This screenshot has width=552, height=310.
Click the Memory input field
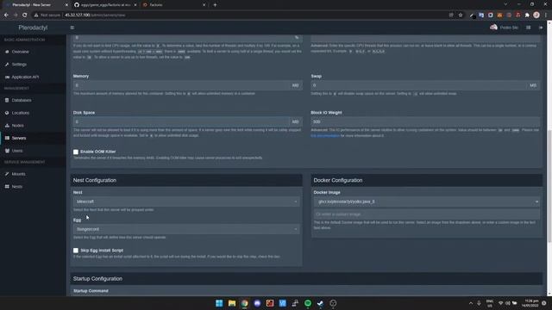click(181, 85)
